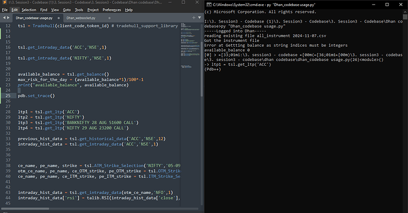Go to next tab with right arrow
This screenshot has height=213, width=408.
8,18
